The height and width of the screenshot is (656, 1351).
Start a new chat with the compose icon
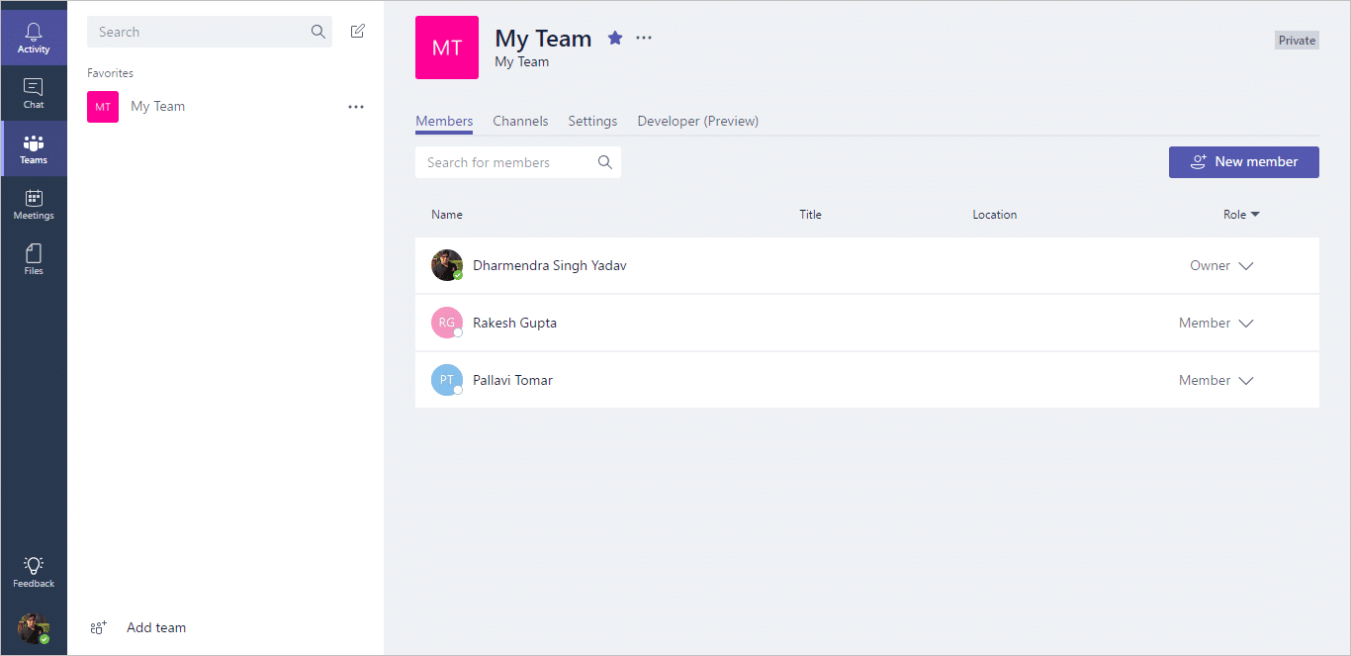tap(358, 32)
